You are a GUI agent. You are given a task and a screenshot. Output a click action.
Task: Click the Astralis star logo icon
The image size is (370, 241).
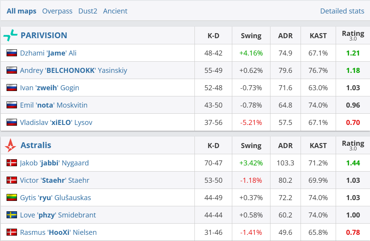pos(10,145)
